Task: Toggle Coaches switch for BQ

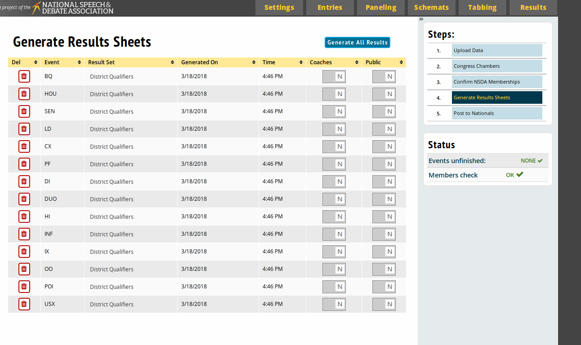Action: click(334, 77)
